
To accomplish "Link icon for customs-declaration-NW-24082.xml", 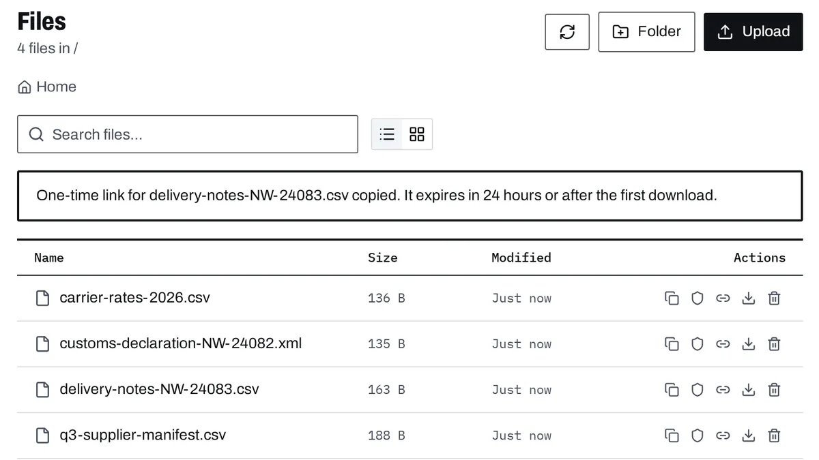I will click(723, 343).
